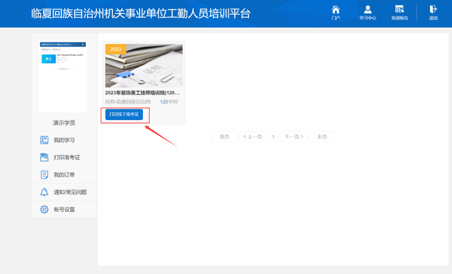Click the 首页 pagination button
The height and width of the screenshot is (274, 452).
coord(224,136)
